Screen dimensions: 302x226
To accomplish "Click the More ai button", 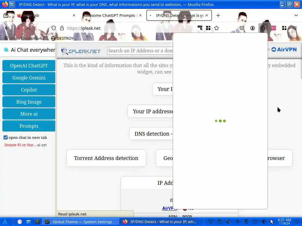I will click(x=29, y=114).
